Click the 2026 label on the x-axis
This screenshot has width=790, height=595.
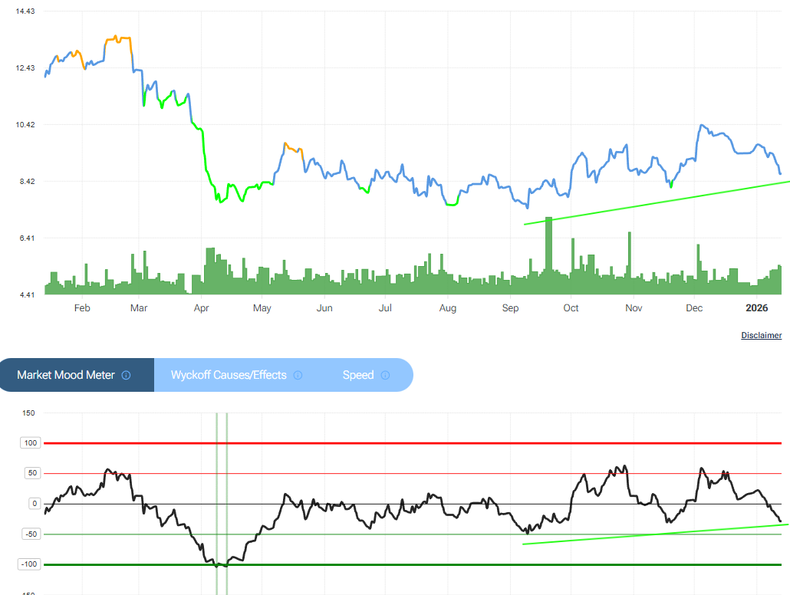click(757, 307)
